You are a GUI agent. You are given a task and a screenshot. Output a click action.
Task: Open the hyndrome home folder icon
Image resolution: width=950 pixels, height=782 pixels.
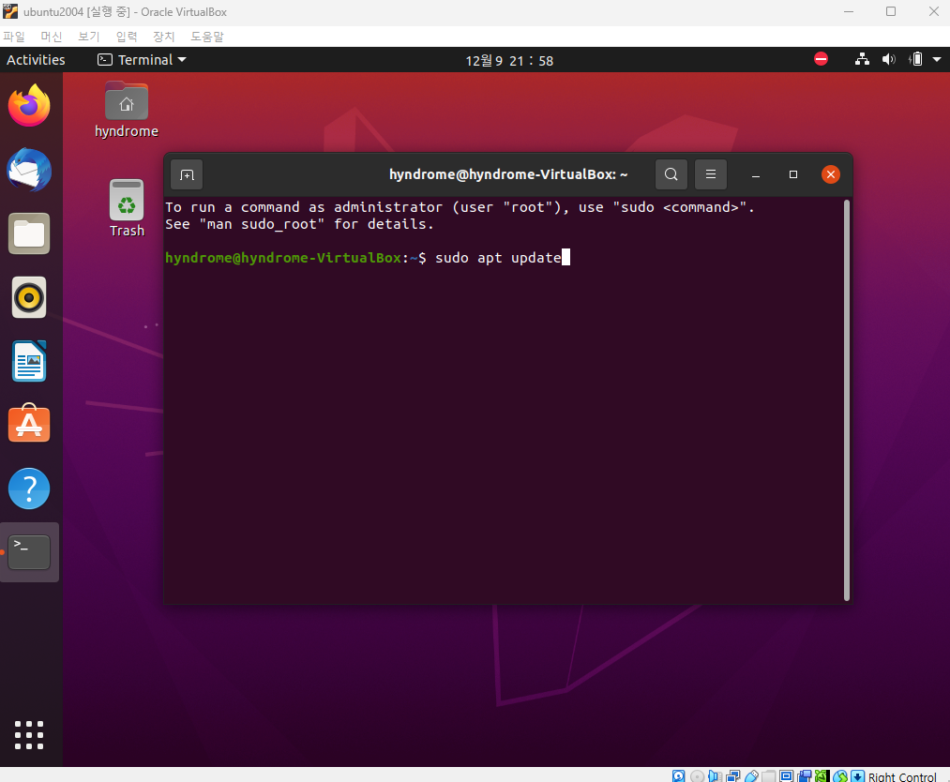coord(126,111)
